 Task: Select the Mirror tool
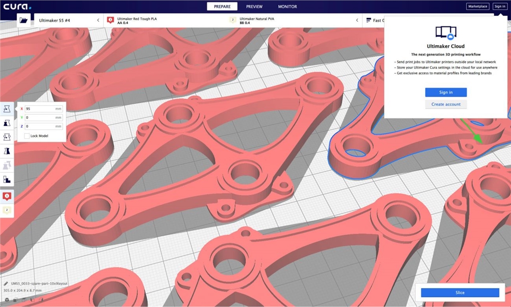[7, 151]
